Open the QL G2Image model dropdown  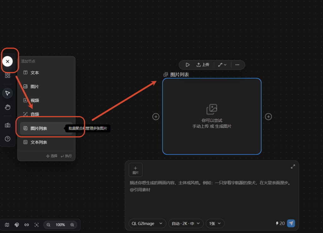pos(147,224)
